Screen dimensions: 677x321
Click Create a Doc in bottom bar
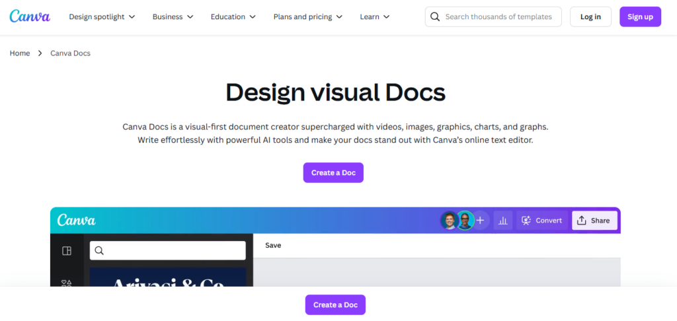tap(335, 304)
